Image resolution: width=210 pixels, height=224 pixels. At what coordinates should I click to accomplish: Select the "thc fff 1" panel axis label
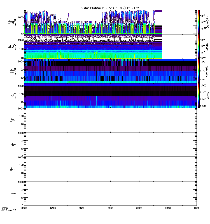point(13,120)
